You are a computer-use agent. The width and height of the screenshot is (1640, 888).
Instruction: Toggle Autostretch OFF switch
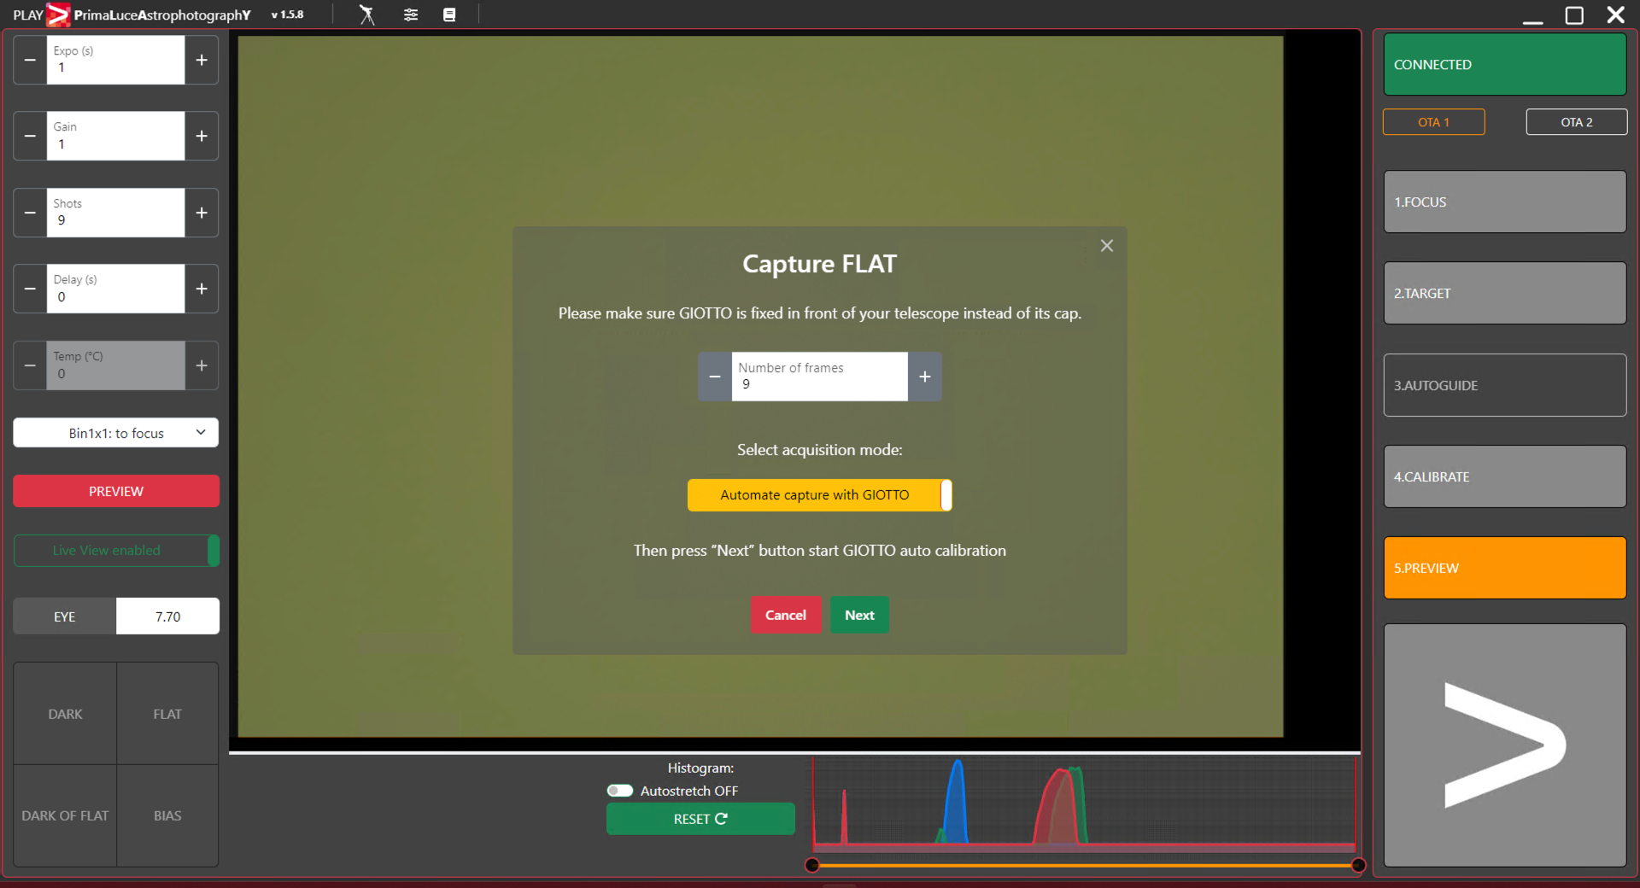point(620,791)
